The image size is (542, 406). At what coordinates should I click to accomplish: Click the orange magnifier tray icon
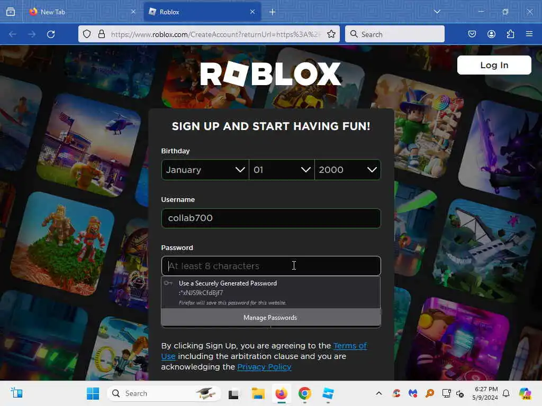tap(430, 393)
